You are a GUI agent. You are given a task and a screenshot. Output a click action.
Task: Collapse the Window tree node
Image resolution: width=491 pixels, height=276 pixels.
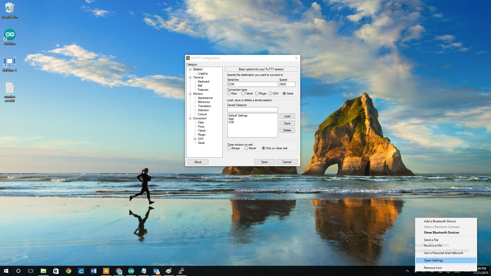click(x=190, y=94)
